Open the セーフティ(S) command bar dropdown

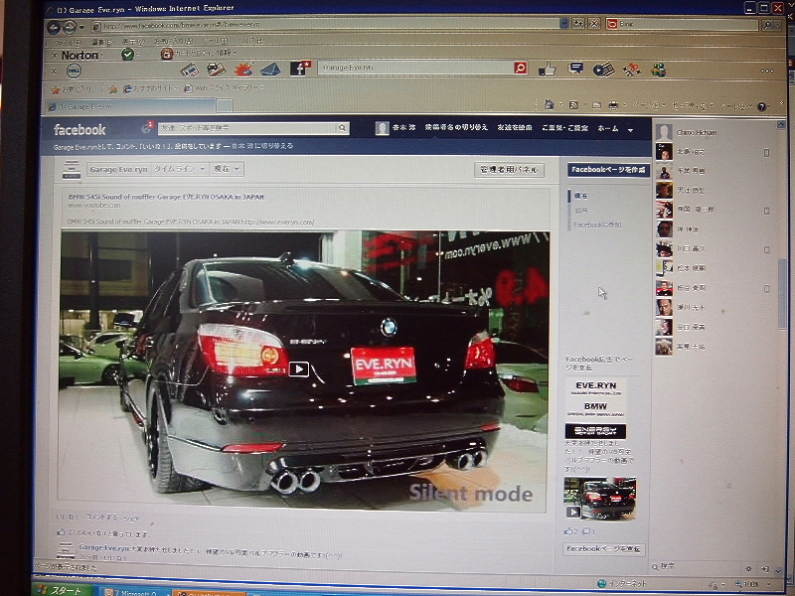pos(693,106)
